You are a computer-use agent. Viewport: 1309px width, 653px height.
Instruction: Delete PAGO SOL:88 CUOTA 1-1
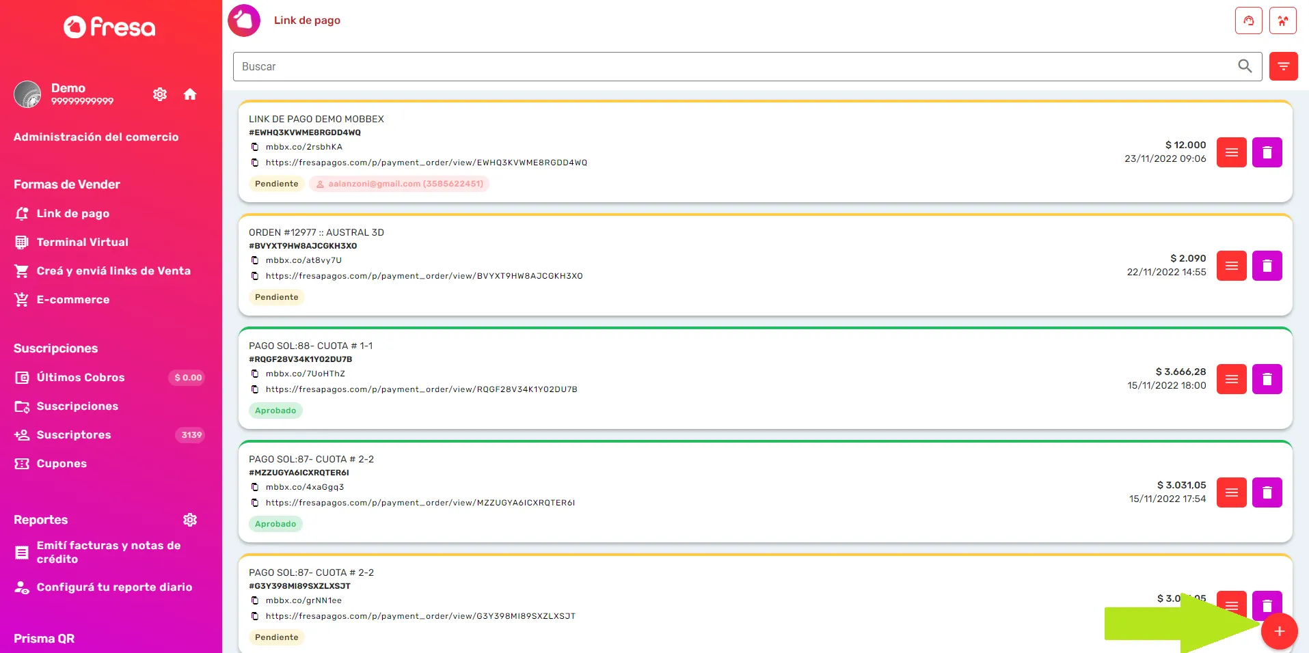click(1267, 379)
